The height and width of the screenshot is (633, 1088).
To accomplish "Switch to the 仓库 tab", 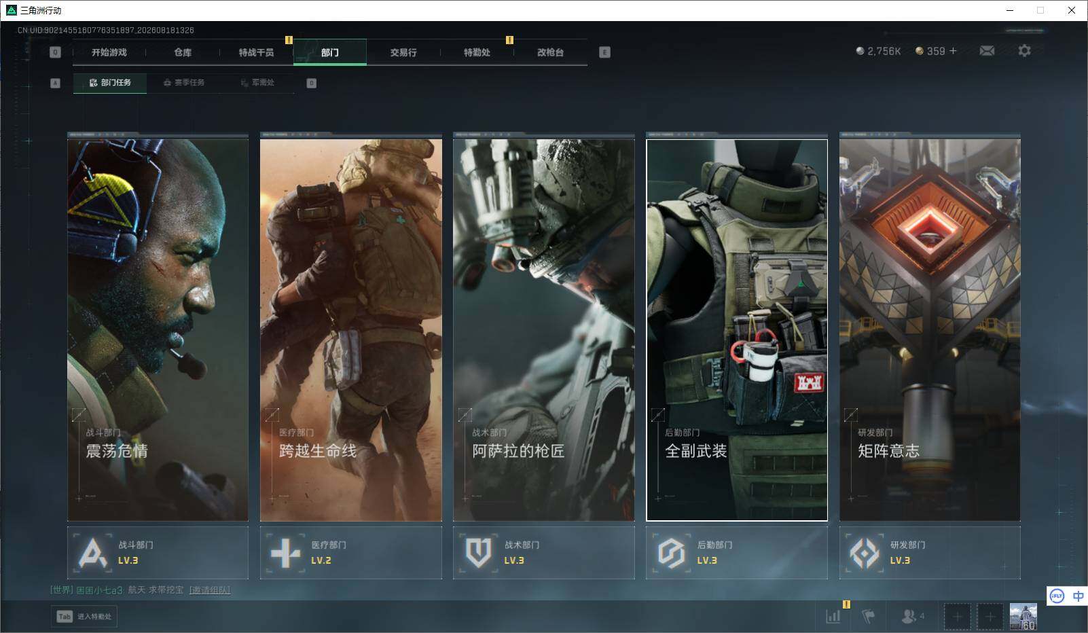I will [183, 52].
